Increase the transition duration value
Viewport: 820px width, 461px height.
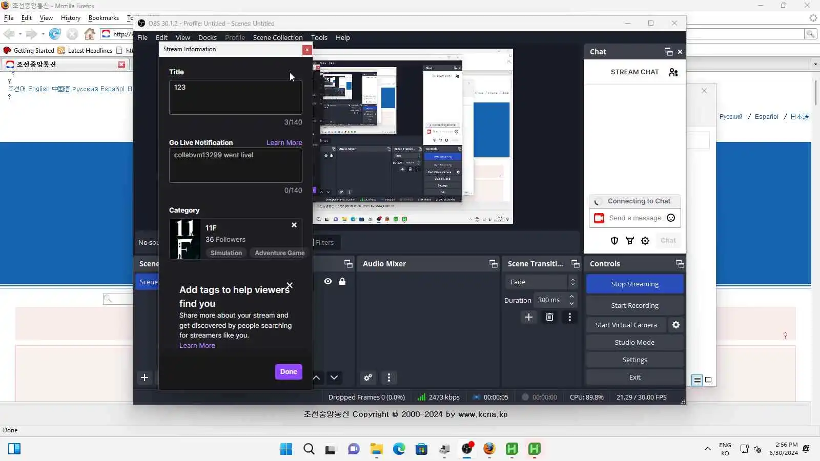pos(572,297)
